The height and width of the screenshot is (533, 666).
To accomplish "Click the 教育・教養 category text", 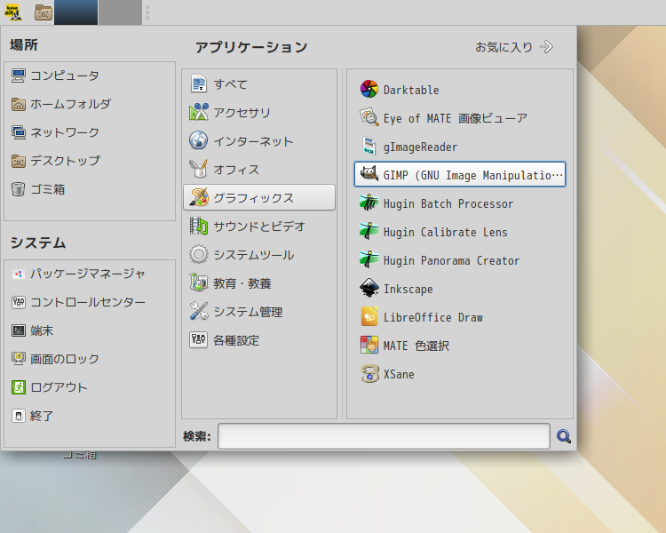I will (x=242, y=283).
